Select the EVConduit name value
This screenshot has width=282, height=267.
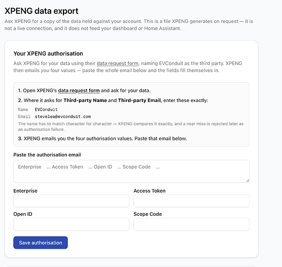click(x=46, y=109)
